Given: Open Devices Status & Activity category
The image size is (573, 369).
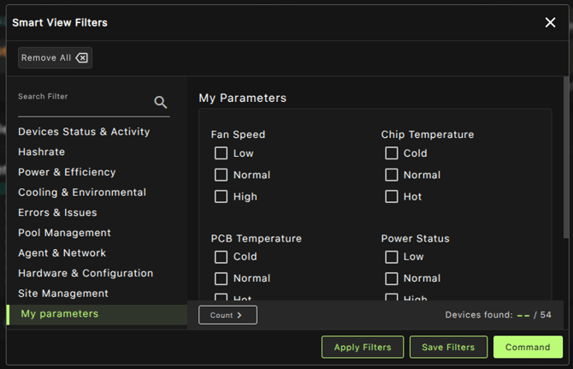Looking at the screenshot, I should click(x=84, y=132).
